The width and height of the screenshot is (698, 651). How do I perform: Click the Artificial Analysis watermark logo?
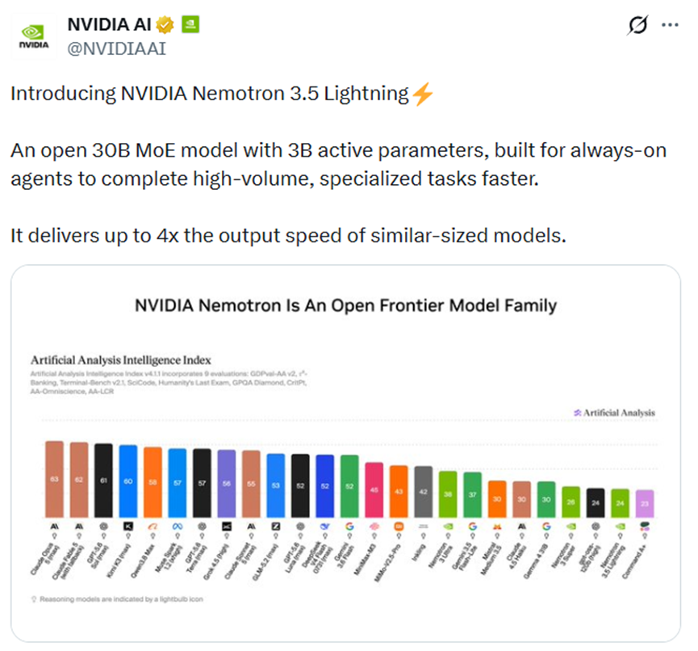(614, 413)
